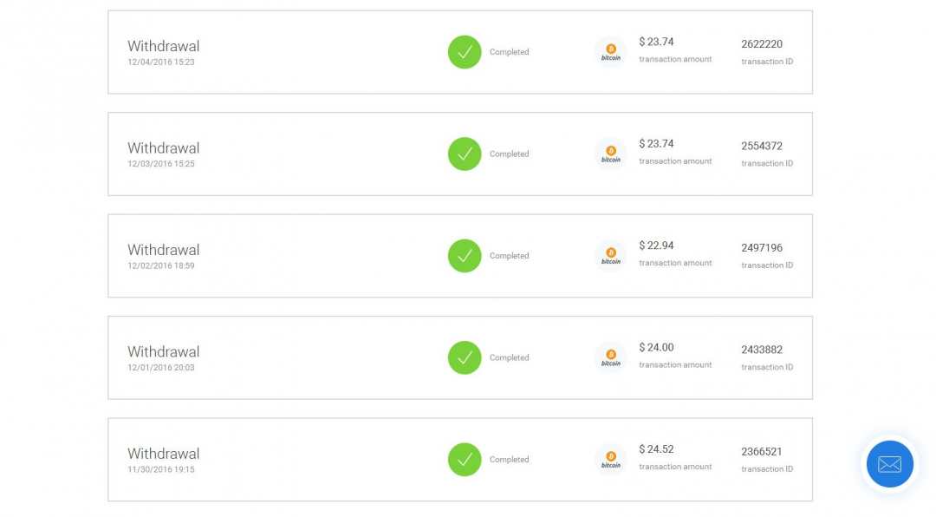Click green checkmark of 12/03/2016 withdrawal
The width and height of the screenshot is (936, 517).
tap(465, 154)
